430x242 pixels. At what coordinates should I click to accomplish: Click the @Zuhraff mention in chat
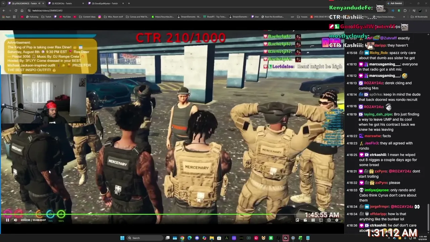(x=389, y=38)
